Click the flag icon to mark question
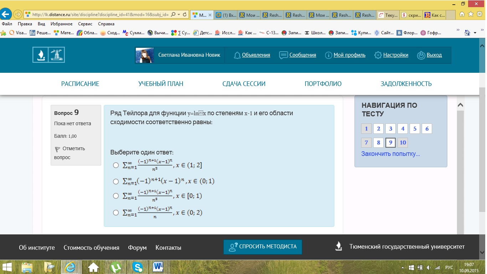487x274 pixels. [x=57, y=149]
